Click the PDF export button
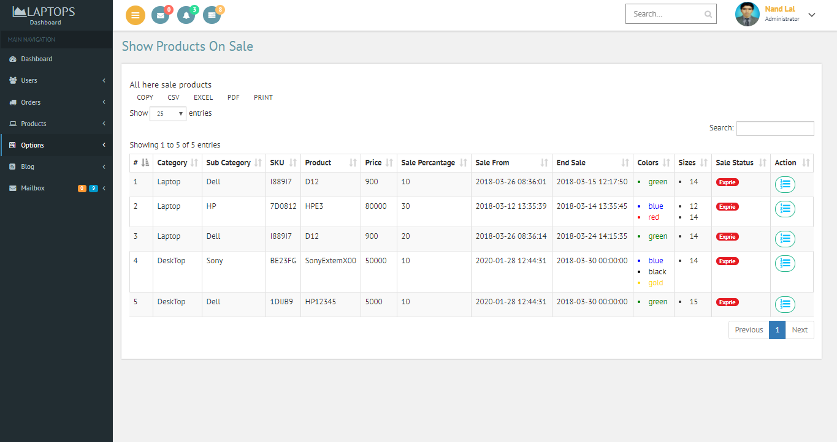Screen dimensions: 837x442 tap(233, 97)
